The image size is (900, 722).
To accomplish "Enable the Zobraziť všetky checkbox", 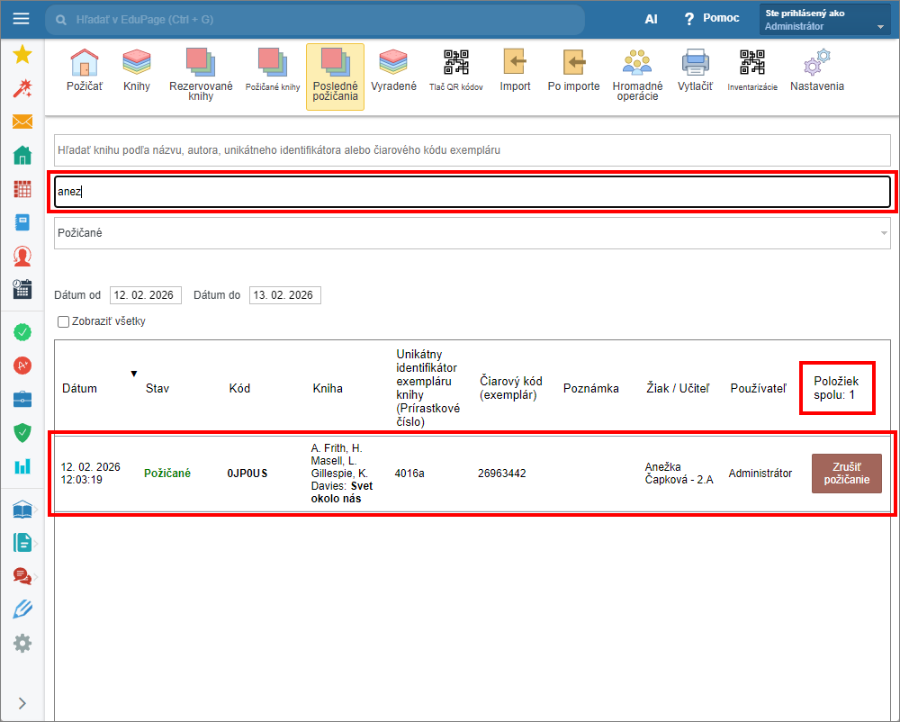I will click(63, 321).
